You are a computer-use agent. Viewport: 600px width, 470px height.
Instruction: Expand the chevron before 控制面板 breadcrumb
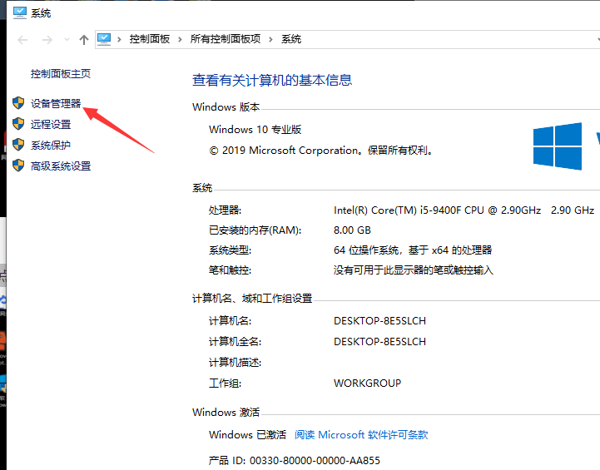click(x=120, y=39)
